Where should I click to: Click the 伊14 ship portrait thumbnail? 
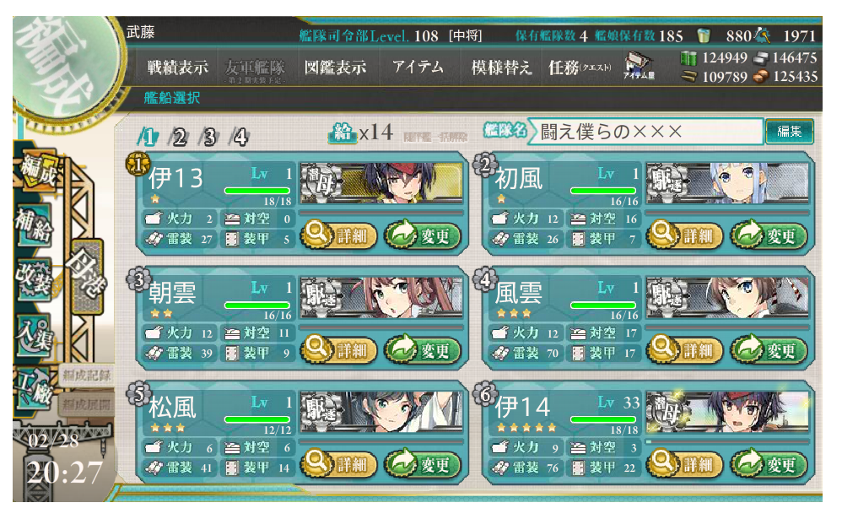click(x=727, y=411)
